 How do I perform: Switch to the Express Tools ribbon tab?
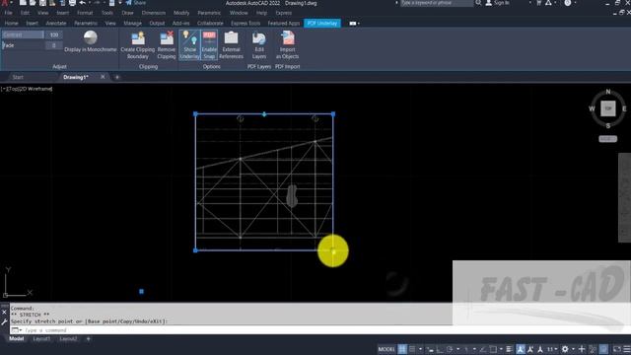[x=245, y=24]
